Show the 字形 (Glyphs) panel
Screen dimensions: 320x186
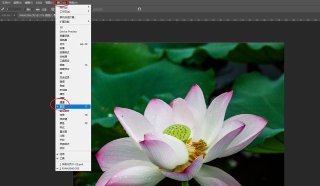pyautogui.click(x=73, y=148)
